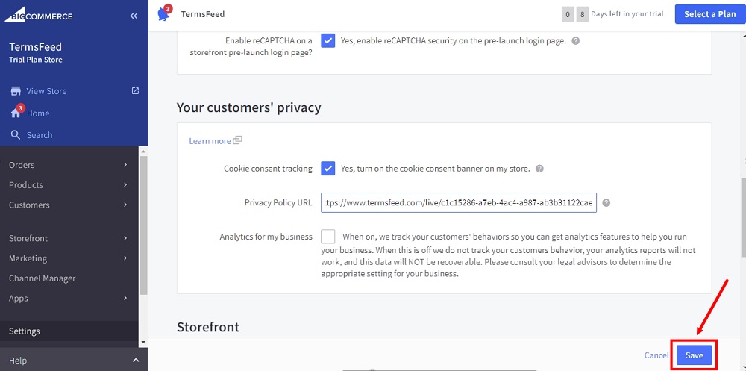Click the View Store storefront icon
The height and width of the screenshot is (371, 746).
[x=16, y=91]
